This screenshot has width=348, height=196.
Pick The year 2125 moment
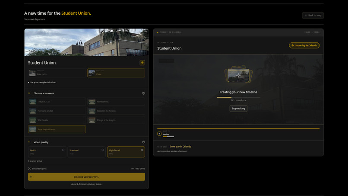pos(57,102)
